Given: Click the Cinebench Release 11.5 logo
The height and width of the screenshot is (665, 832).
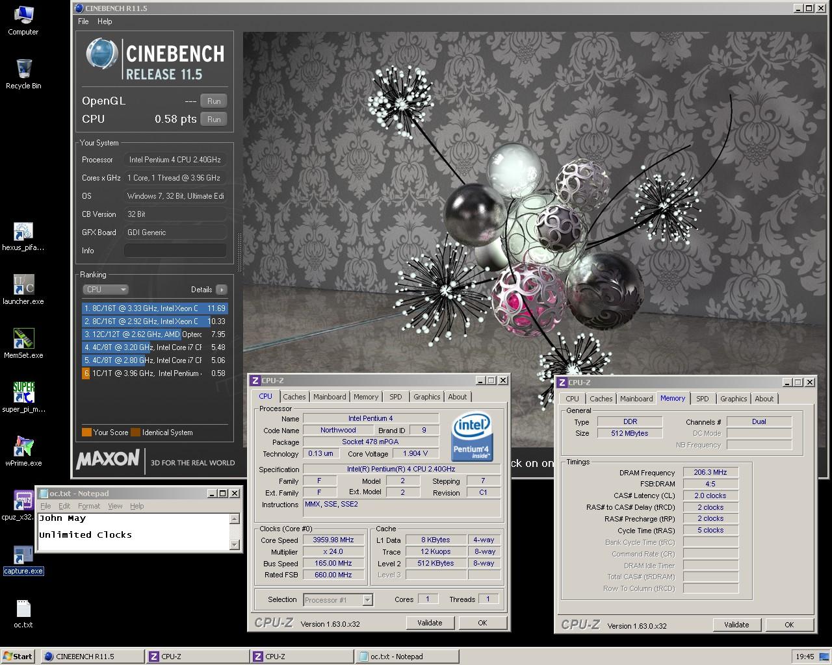Looking at the screenshot, I should point(155,58).
